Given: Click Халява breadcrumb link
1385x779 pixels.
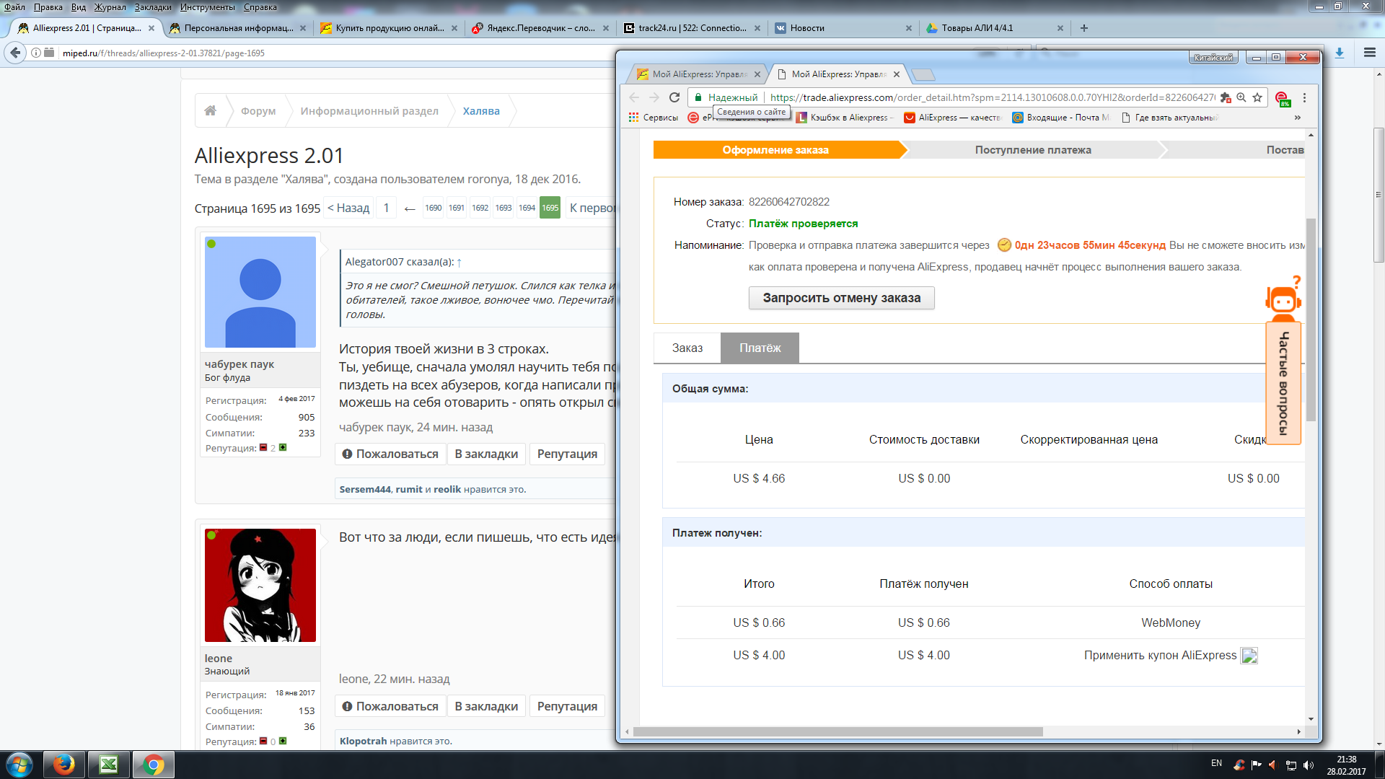Looking at the screenshot, I should pyautogui.click(x=481, y=111).
